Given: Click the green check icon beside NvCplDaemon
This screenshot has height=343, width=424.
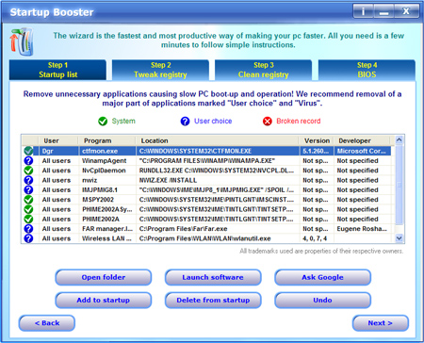Looking at the screenshot, I should click(28, 171).
